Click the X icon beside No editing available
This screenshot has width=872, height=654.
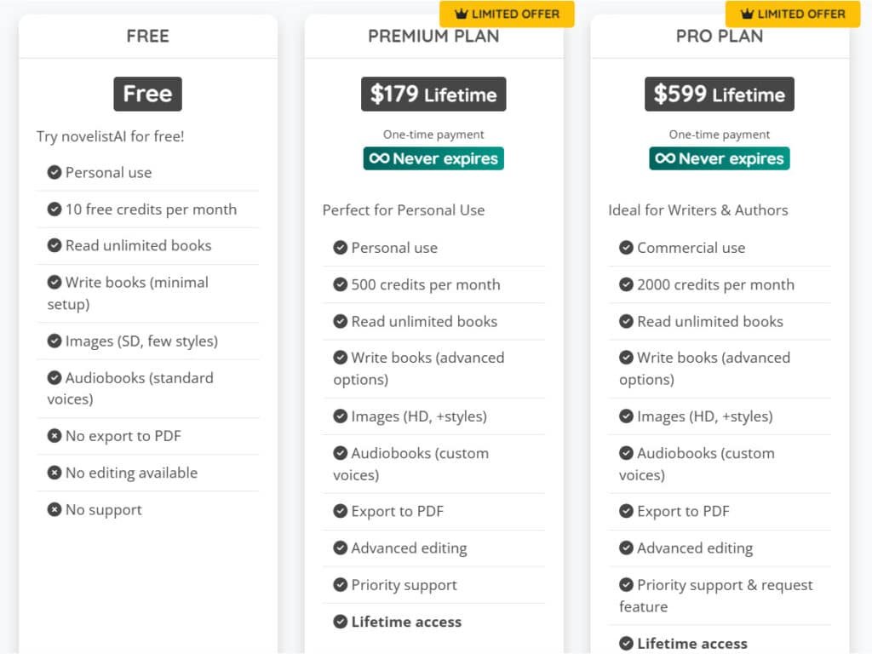[x=54, y=473]
